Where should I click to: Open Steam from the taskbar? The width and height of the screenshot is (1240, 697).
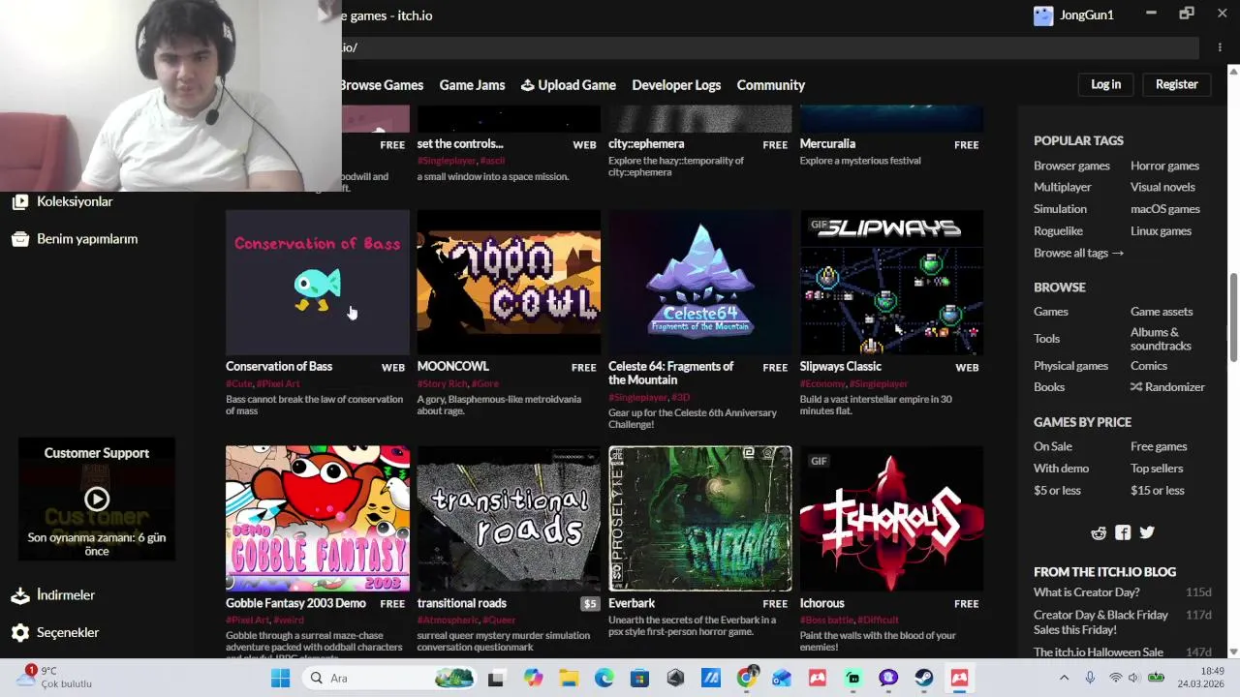[924, 678]
